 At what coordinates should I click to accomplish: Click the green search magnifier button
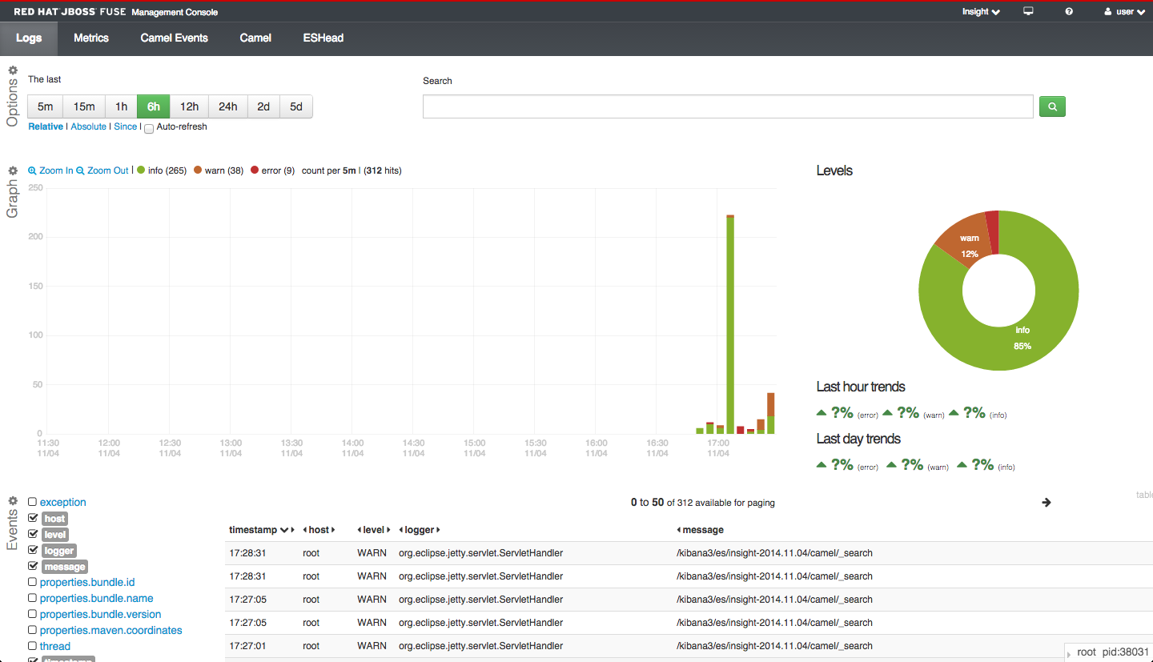coord(1052,106)
